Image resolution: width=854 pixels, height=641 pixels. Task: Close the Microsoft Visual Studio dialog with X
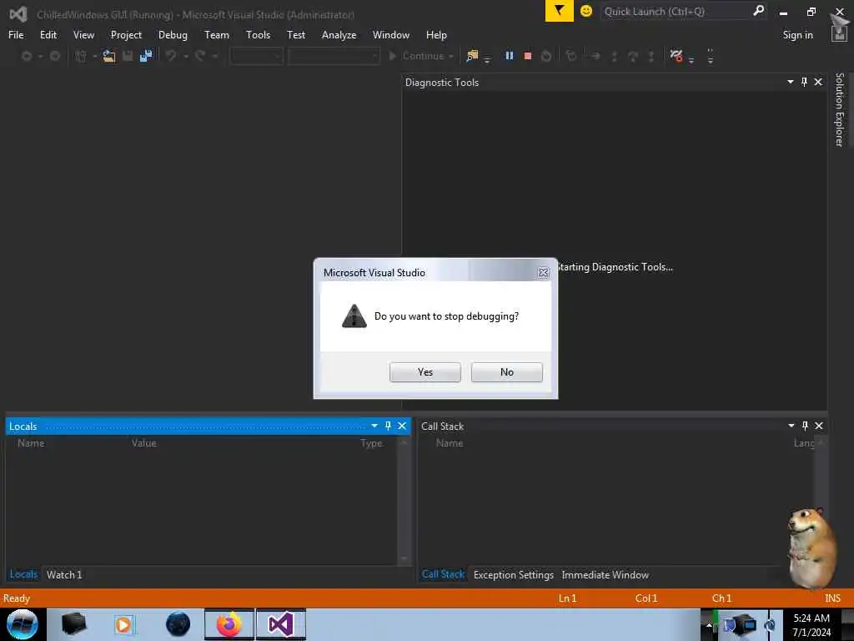pos(543,273)
